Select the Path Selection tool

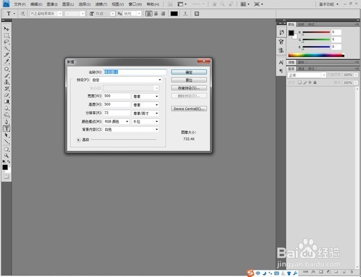[6, 135]
